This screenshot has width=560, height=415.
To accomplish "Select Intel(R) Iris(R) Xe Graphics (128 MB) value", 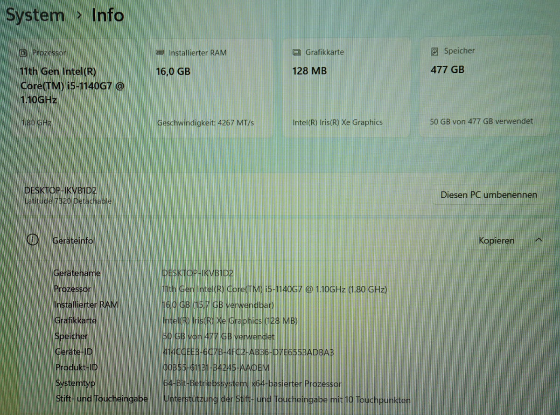I will (x=230, y=321).
